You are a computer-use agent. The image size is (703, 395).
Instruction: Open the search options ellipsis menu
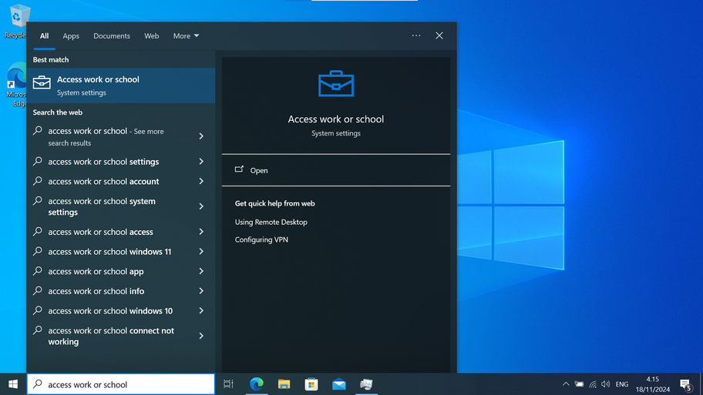pos(416,35)
